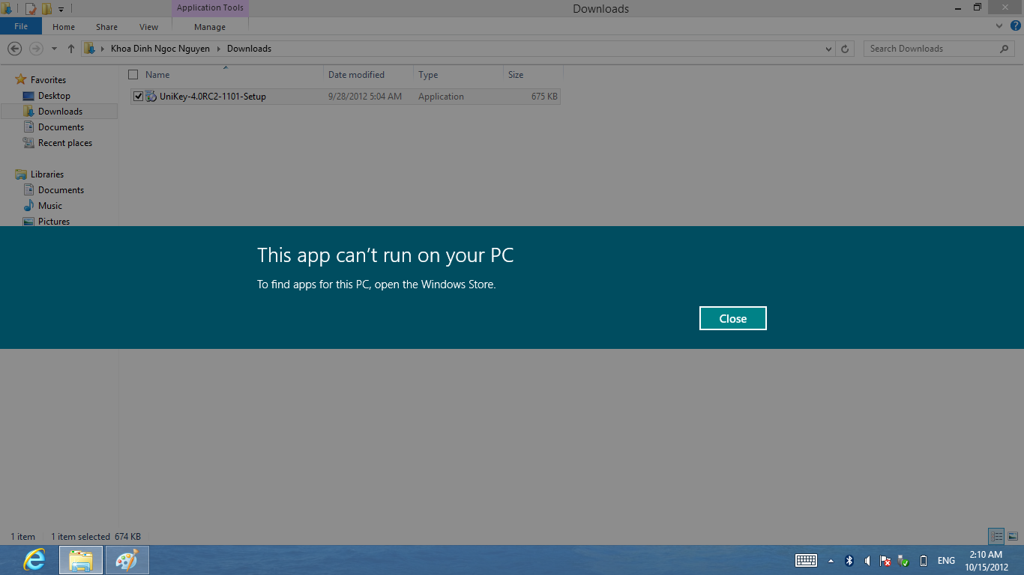The height and width of the screenshot is (575, 1024).
Task: Open the Customize Quick Access Toolbar dropdown
Action: tap(61, 10)
